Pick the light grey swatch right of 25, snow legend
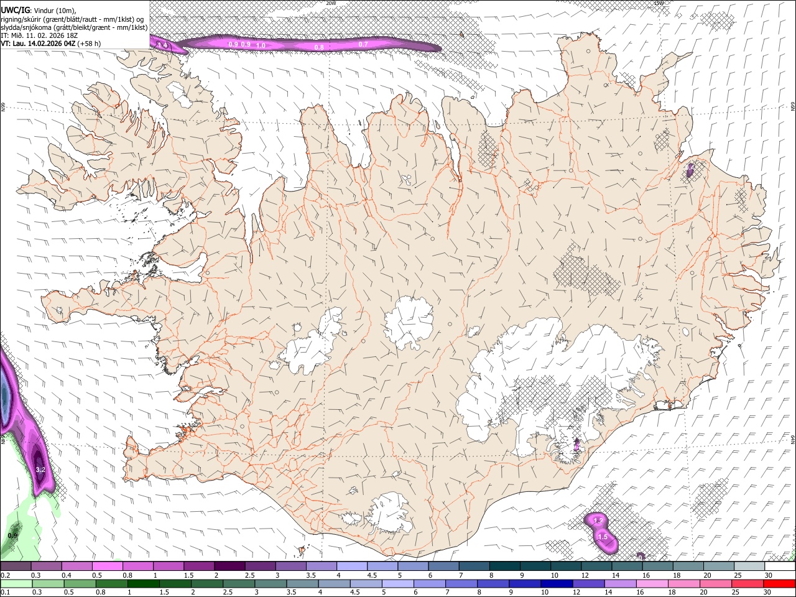 749,567
